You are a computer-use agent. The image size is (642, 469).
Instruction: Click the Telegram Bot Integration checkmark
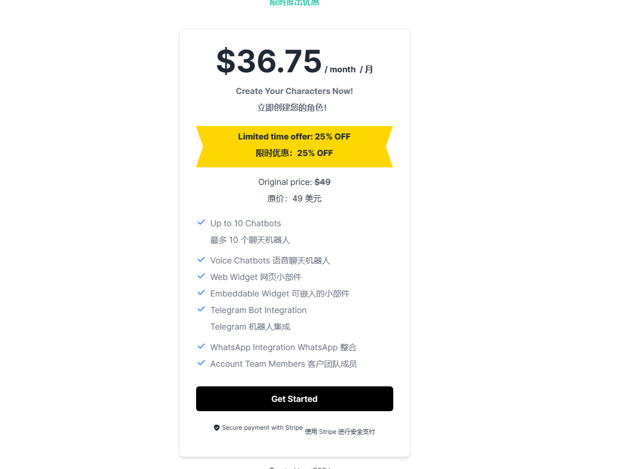201,309
